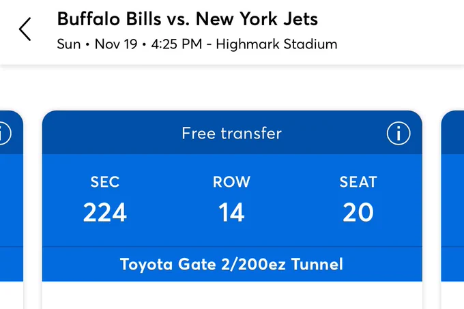Tap the back arrow
Image resolution: width=464 pixels, height=309 pixels.
tap(25, 29)
